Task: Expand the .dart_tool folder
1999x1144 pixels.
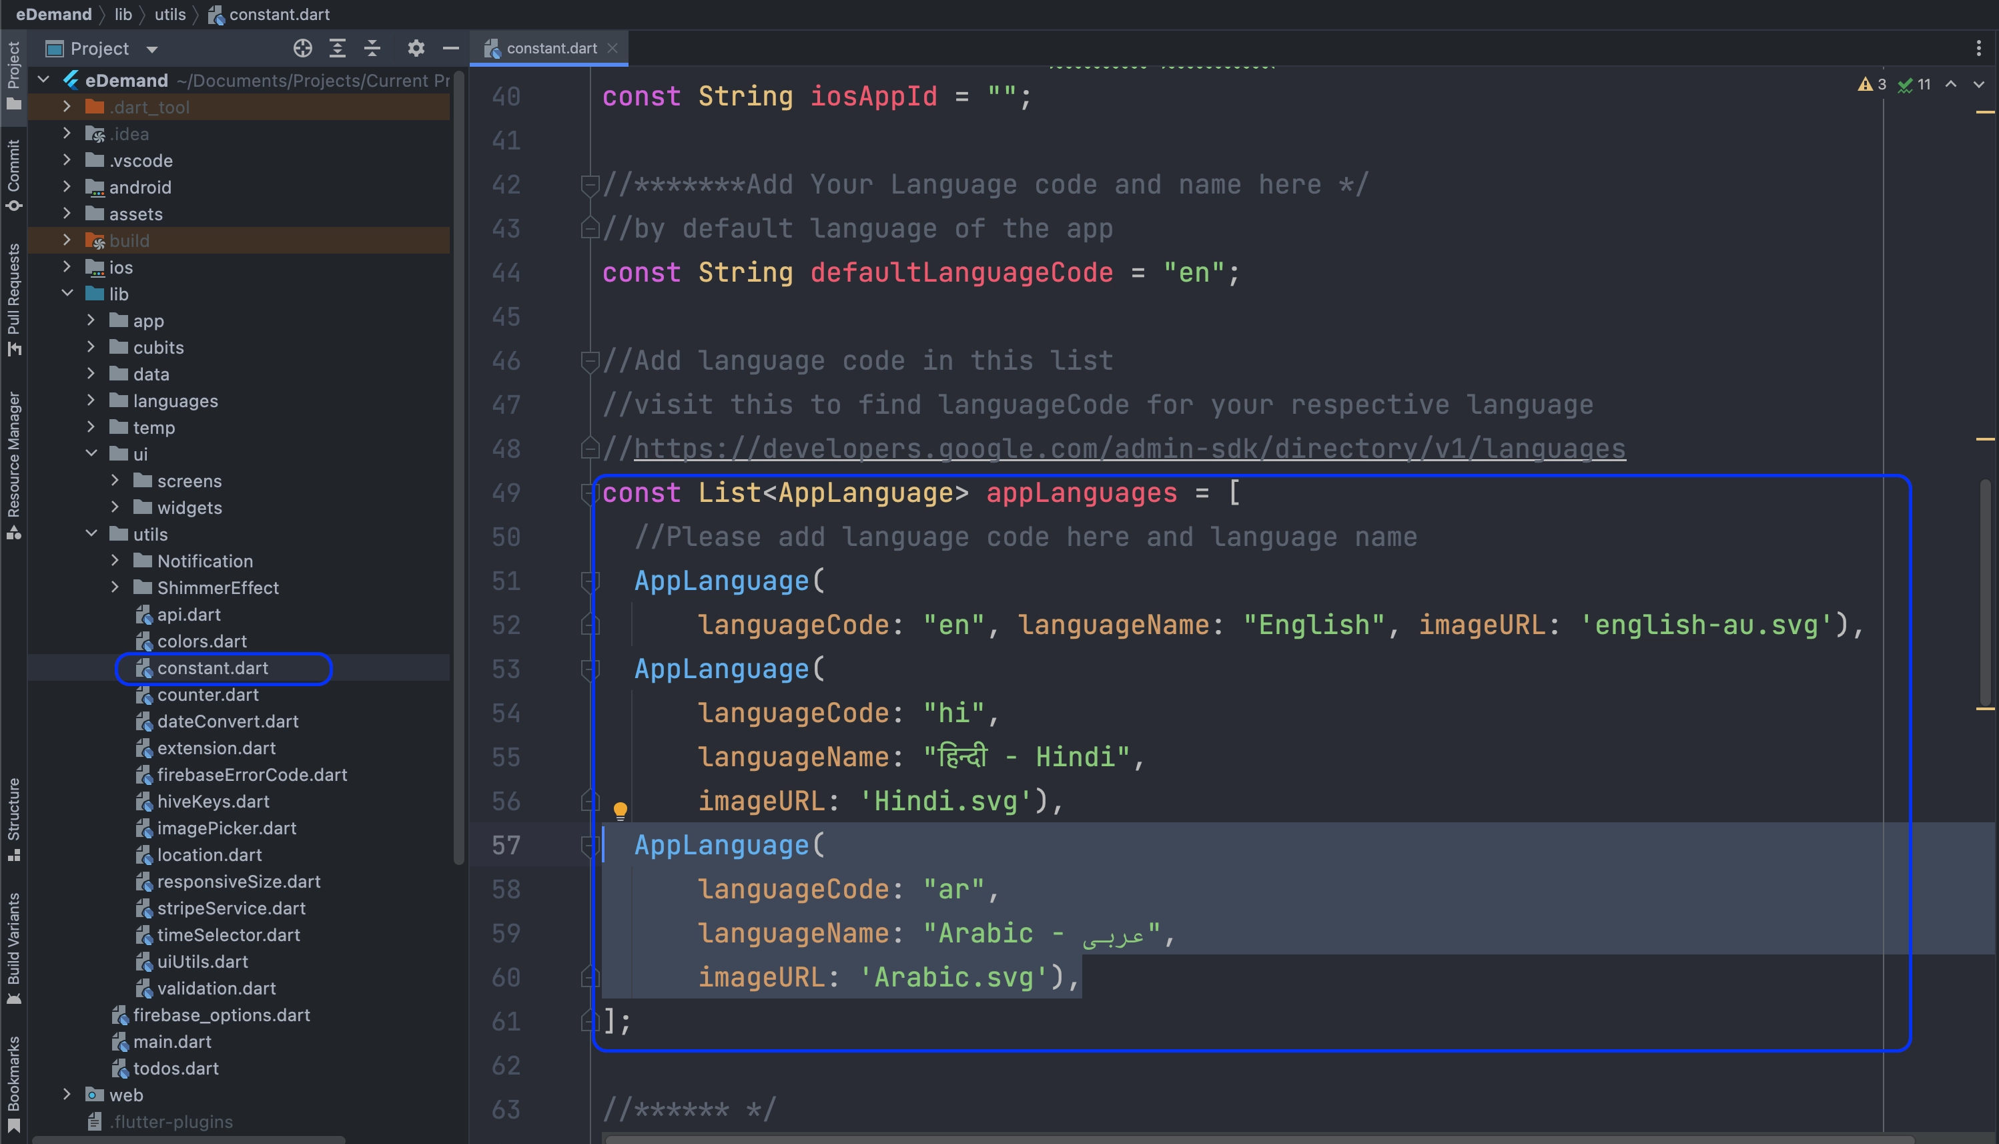Action: (67, 107)
